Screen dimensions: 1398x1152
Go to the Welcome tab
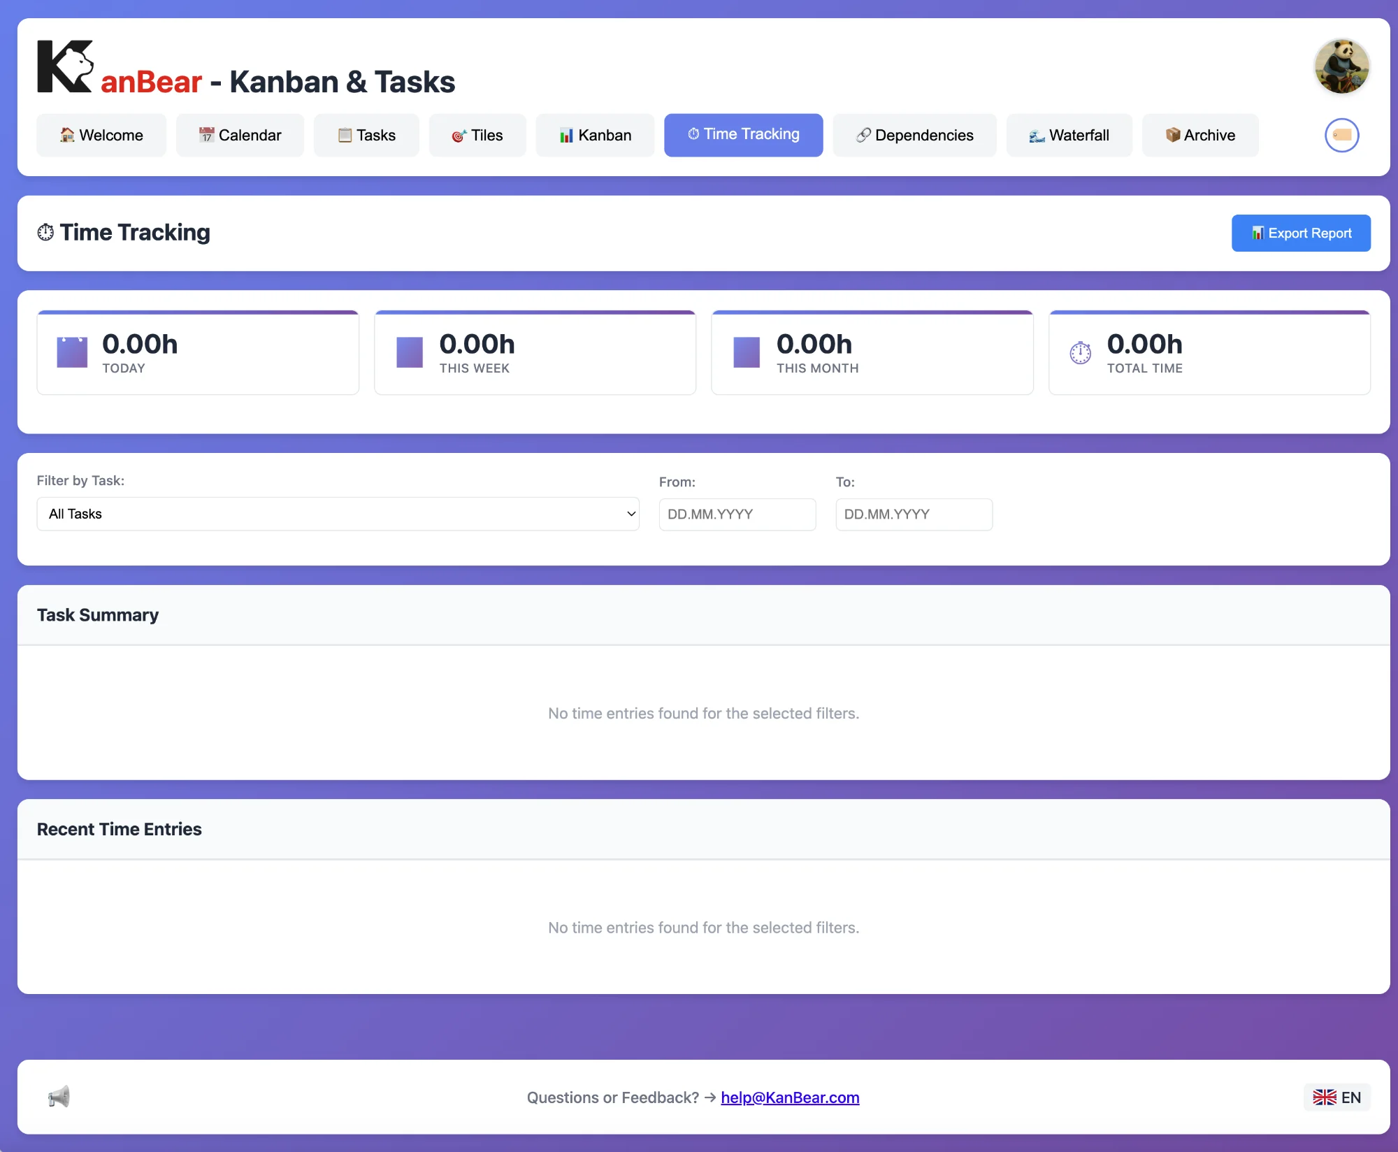[101, 135]
